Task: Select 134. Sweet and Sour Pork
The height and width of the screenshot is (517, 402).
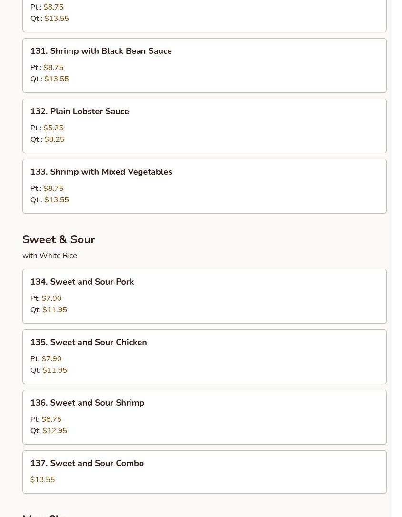Action: pyautogui.click(x=82, y=282)
